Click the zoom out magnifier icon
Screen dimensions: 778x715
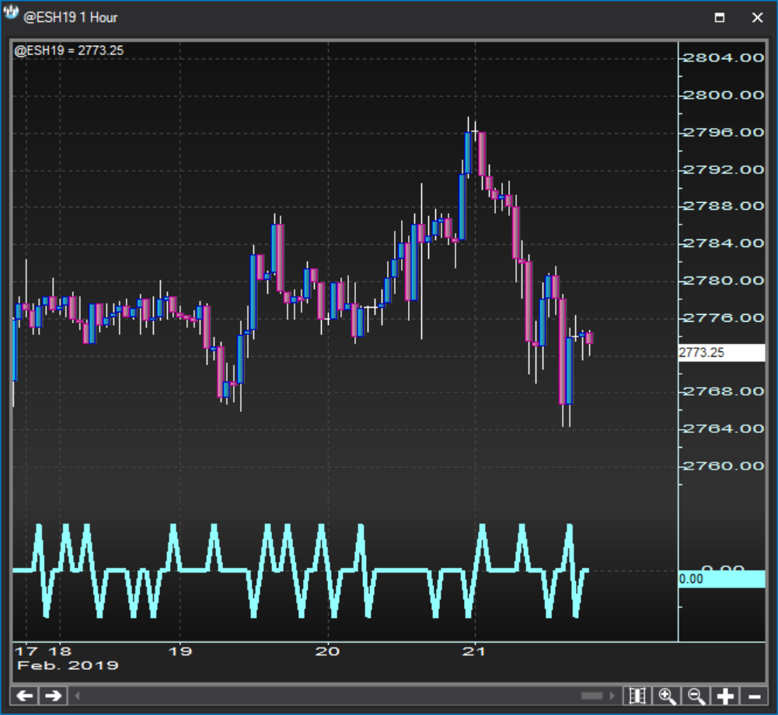coord(696,696)
